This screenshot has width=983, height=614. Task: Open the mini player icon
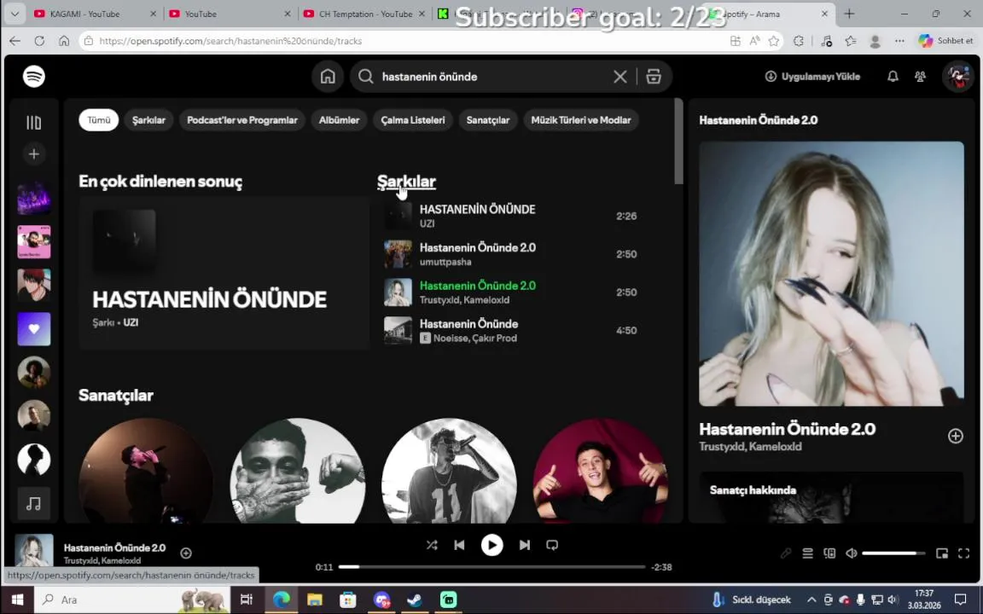point(942,553)
